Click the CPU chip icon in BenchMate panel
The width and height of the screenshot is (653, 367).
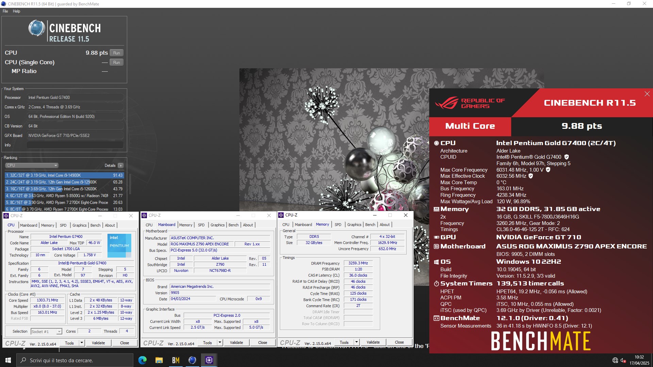pos(436,143)
